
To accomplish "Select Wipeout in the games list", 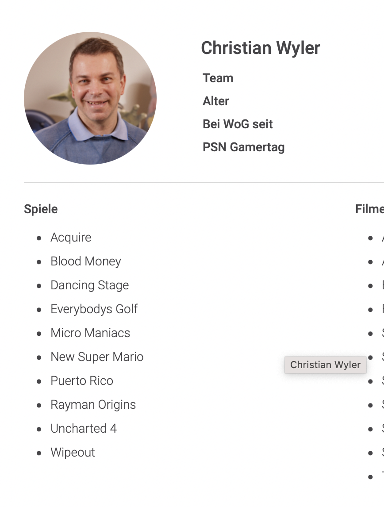I will point(73,453).
